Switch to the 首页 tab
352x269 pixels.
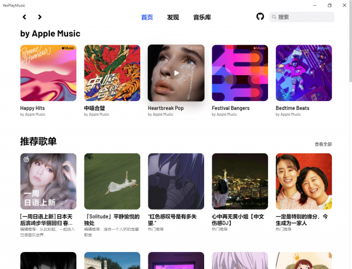coord(147,17)
